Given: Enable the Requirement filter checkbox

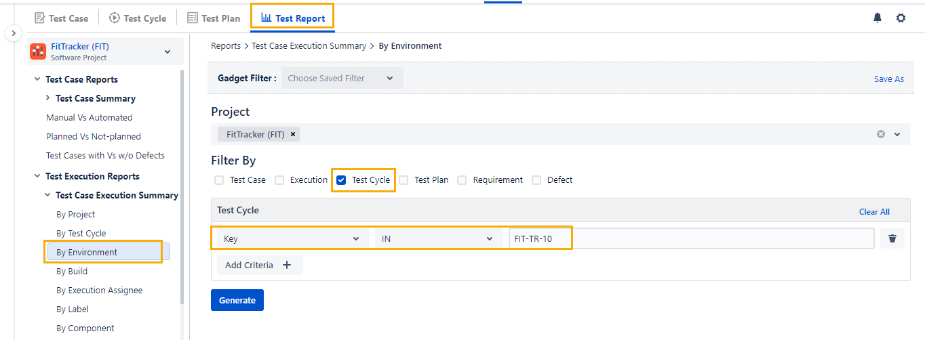Looking at the screenshot, I should [x=462, y=180].
